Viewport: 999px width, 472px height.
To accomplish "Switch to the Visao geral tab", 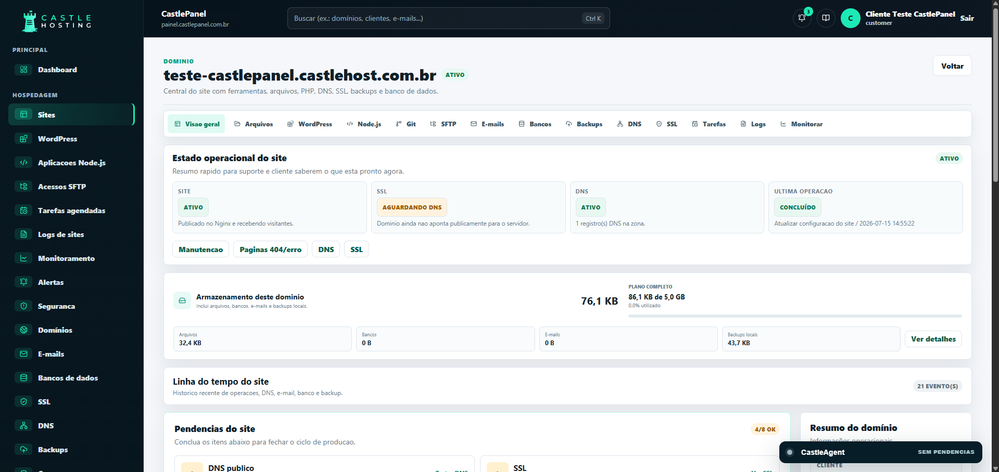I will [x=196, y=124].
